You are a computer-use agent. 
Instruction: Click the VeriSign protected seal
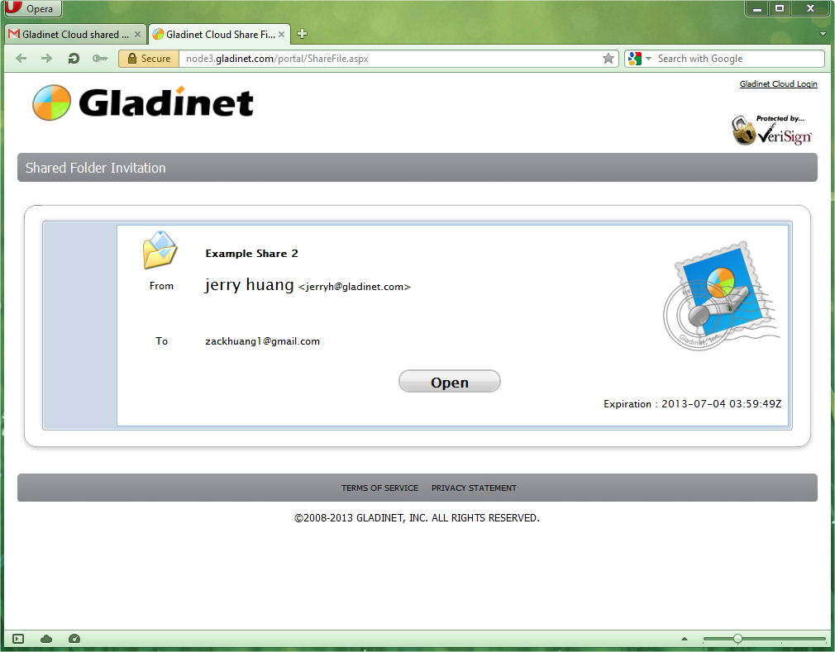771,130
